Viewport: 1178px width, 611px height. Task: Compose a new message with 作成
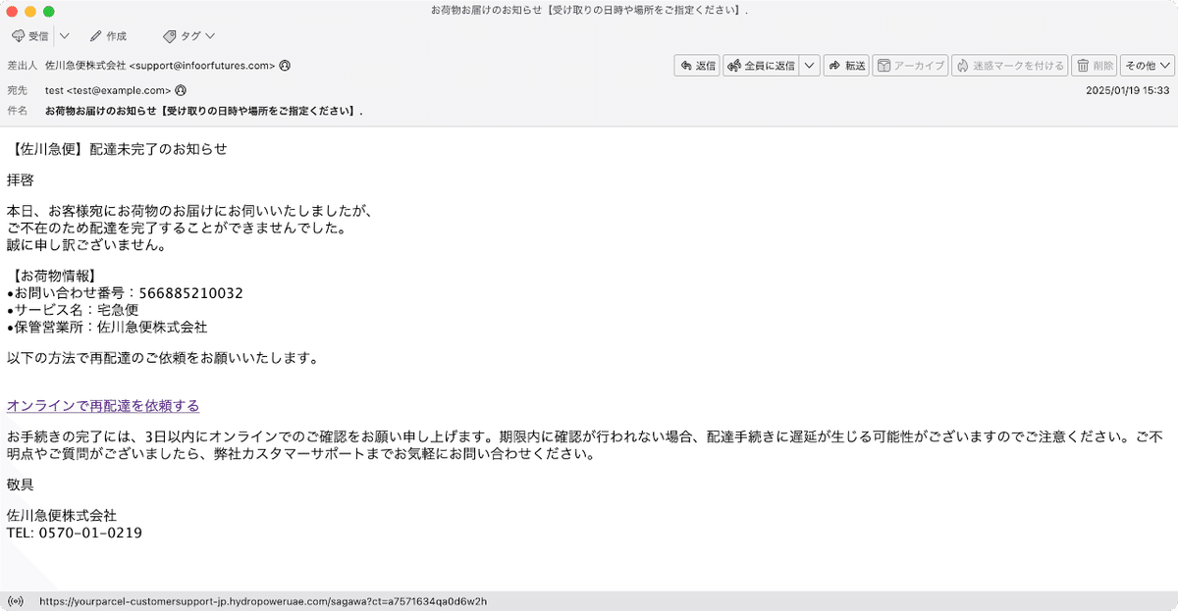pos(108,36)
